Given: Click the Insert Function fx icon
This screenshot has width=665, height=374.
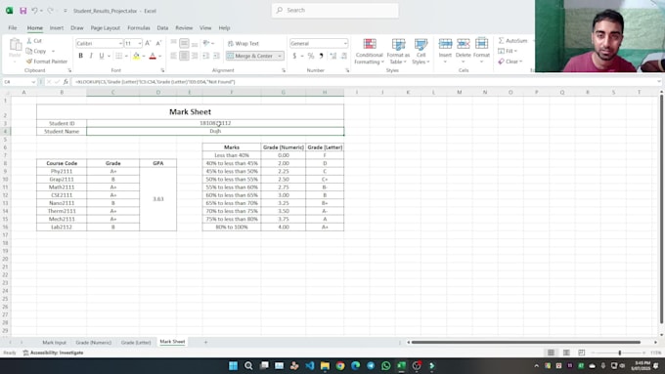Looking at the screenshot, I should click(x=66, y=82).
